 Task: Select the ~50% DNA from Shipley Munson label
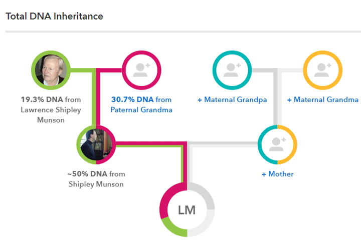pos(96,179)
